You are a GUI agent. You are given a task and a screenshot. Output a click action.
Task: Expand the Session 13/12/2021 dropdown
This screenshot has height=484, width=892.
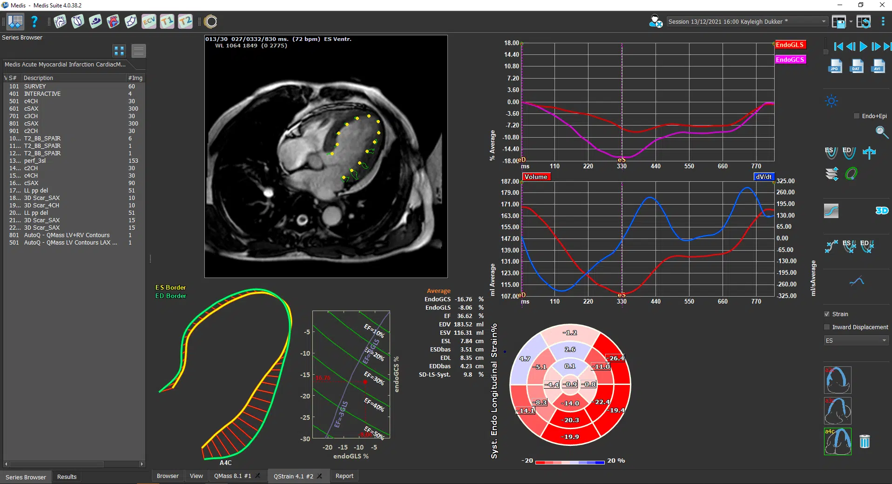pyautogui.click(x=823, y=21)
